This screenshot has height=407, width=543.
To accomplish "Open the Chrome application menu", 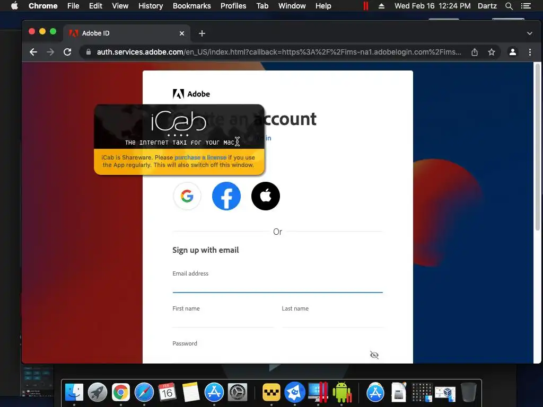I will [x=43, y=6].
